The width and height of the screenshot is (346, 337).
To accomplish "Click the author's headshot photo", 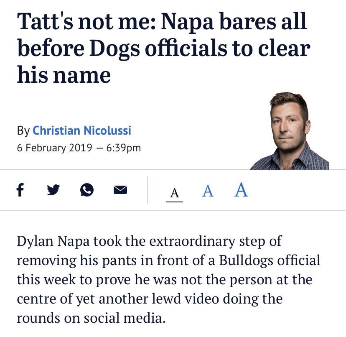I will pos(289,131).
